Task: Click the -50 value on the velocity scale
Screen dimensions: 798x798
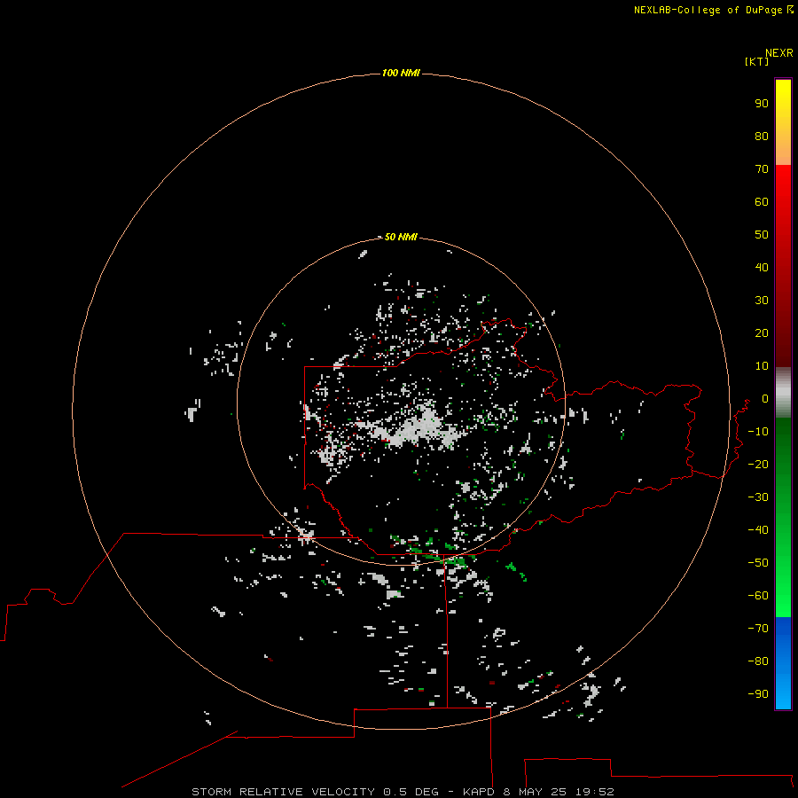Action: coord(758,563)
